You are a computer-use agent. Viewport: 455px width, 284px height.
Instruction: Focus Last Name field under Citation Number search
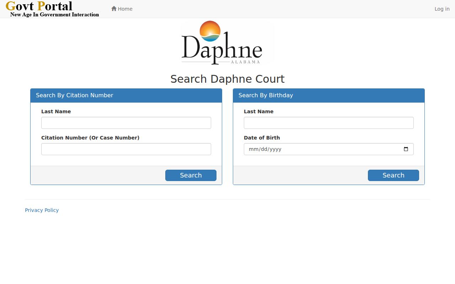click(126, 123)
